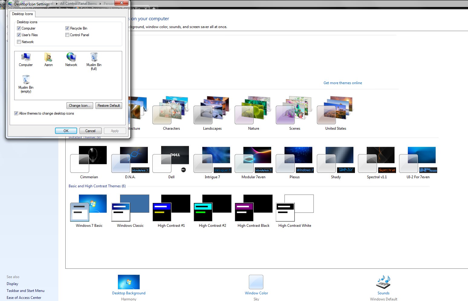The image size is (468, 301).
Task: Apply the High Contrast Black theme
Action: (x=254, y=211)
